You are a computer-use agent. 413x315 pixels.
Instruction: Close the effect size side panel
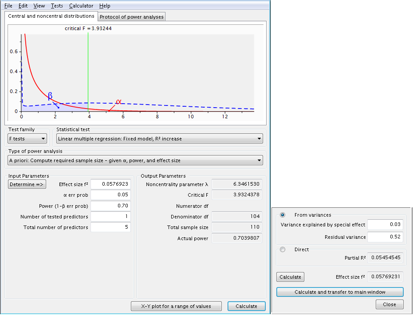pos(389,304)
